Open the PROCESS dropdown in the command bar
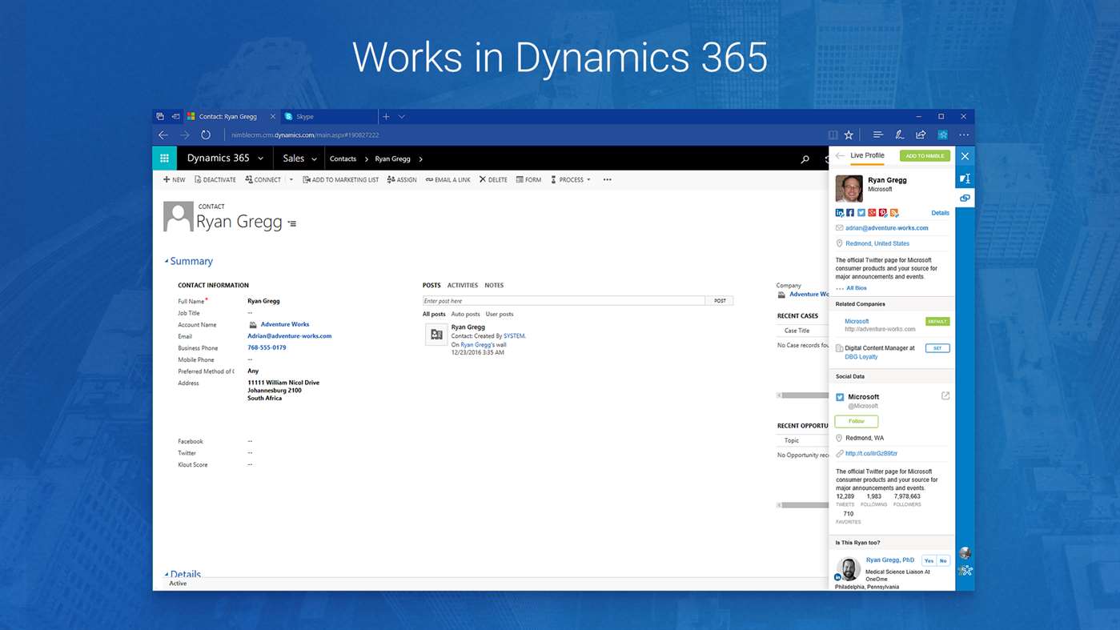Image resolution: width=1120 pixels, height=630 pixels. pyautogui.click(x=570, y=180)
